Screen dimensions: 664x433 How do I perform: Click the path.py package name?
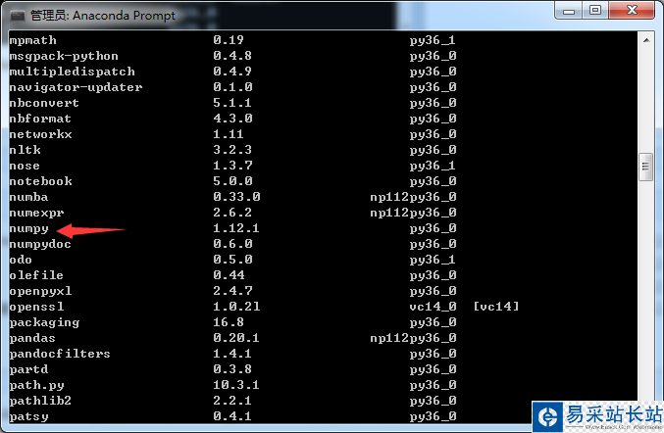coord(37,386)
